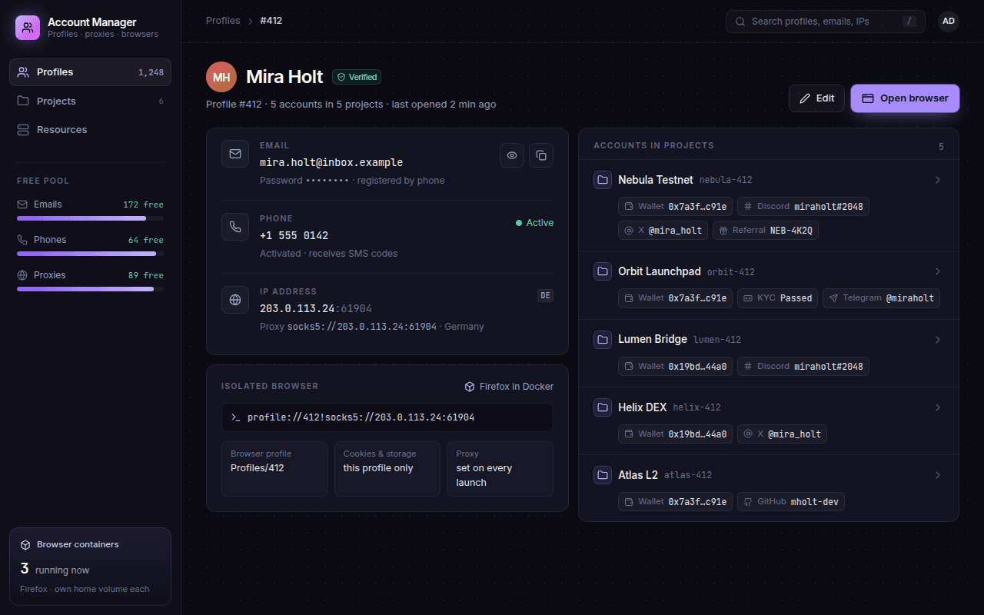Click the #412 breadcrumb item
This screenshot has height=615, width=984.
(271, 21)
